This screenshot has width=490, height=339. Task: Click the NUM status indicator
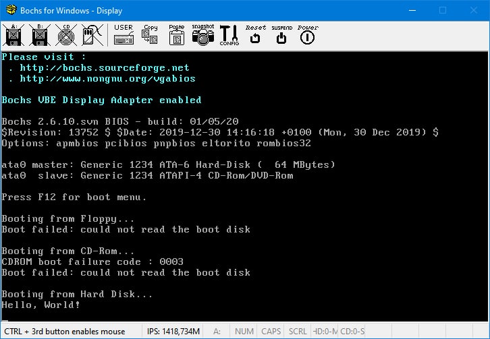point(244,331)
